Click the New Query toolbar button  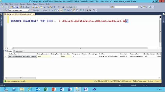click(25, 7)
